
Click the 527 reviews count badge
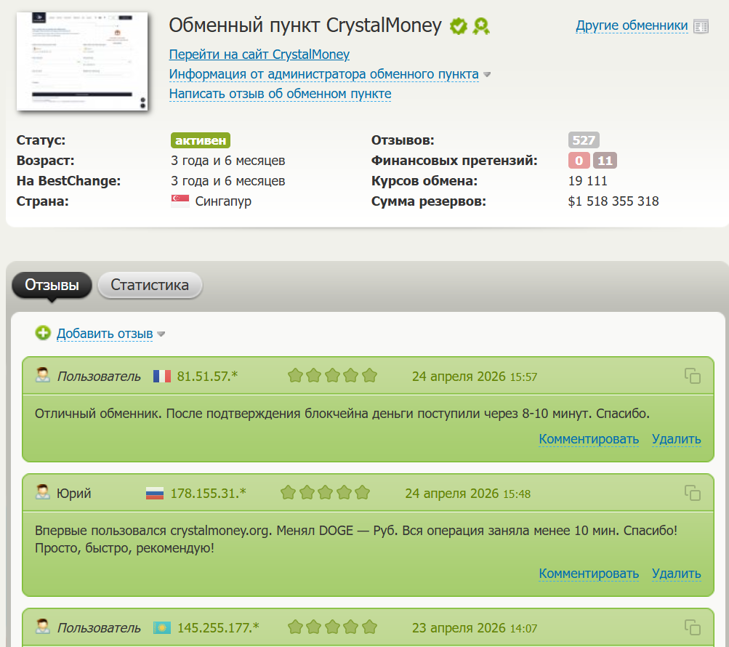point(584,141)
